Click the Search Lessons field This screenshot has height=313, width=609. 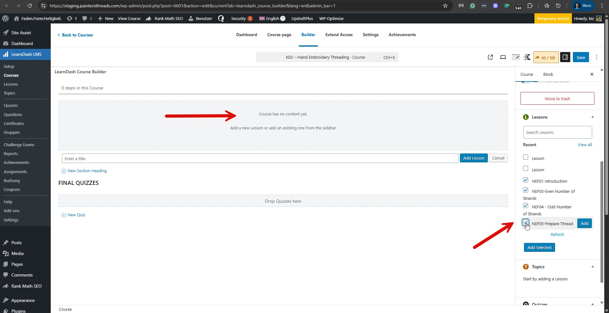coord(557,132)
